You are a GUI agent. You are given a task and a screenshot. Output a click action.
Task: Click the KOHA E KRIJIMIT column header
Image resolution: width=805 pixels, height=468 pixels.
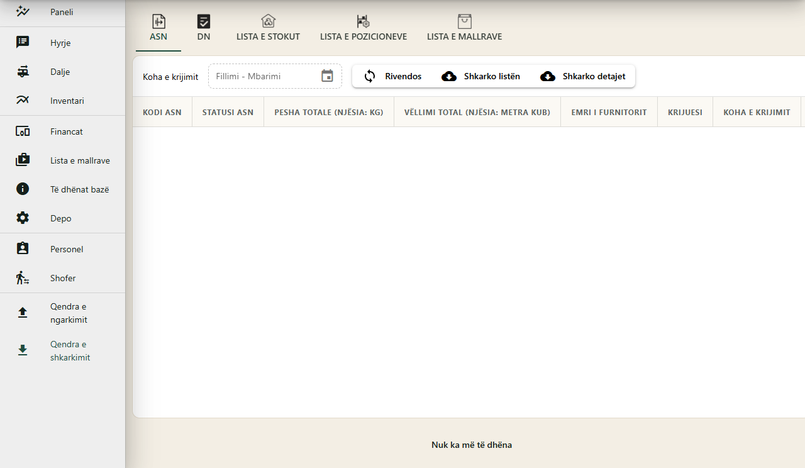pos(757,112)
